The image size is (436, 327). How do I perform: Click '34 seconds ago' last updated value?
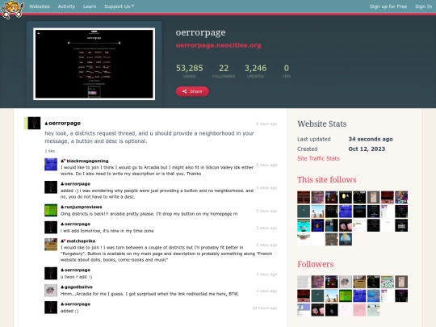coord(371,139)
